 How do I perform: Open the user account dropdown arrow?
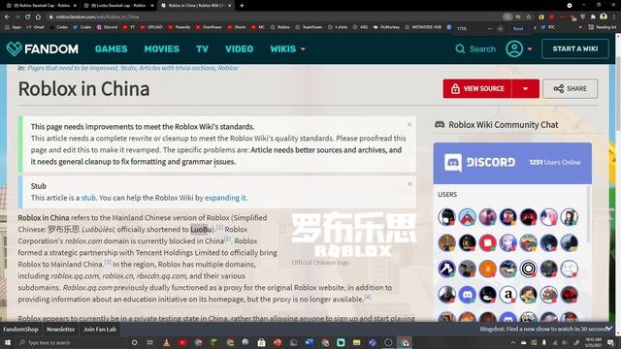tap(530, 49)
